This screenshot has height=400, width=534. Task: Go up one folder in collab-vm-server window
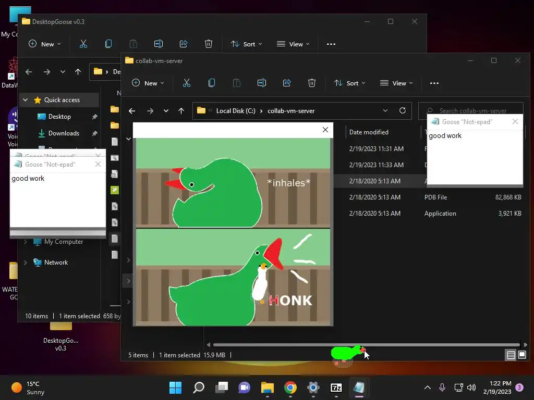point(181,111)
